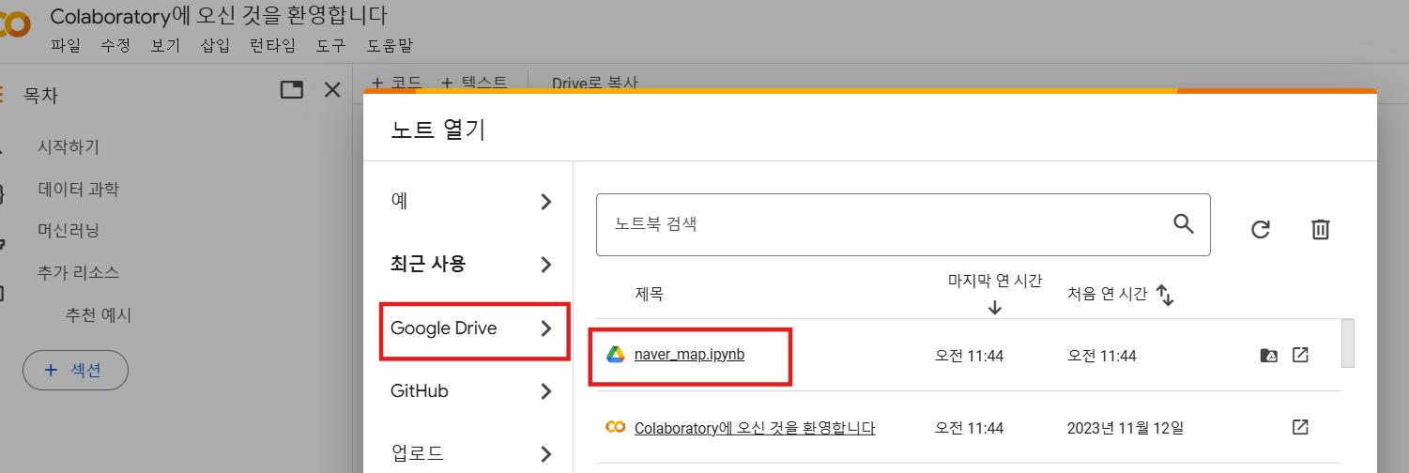Screen dimensions: 1409x473
Task: Click the + 섹션 button
Action: point(75,370)
